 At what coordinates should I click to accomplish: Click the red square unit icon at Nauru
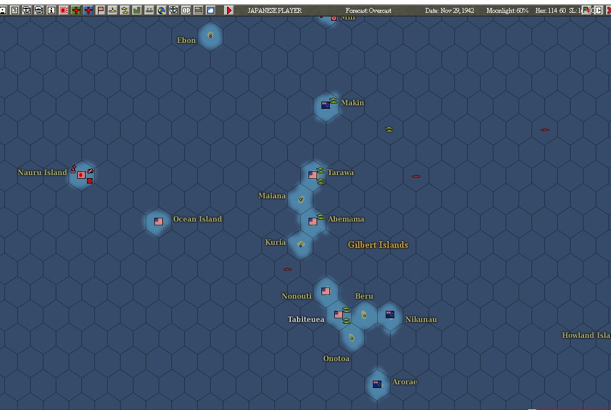click(89, 181)
